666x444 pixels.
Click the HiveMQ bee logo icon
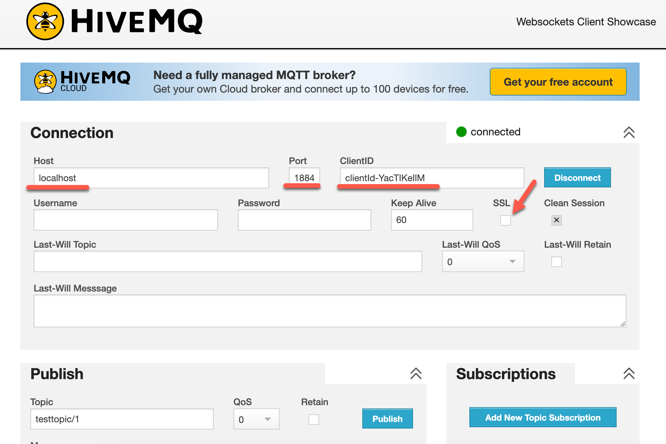(45, 22)
